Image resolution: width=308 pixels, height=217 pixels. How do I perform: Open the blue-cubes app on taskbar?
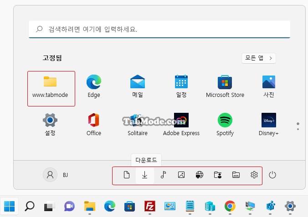(270, 206)
